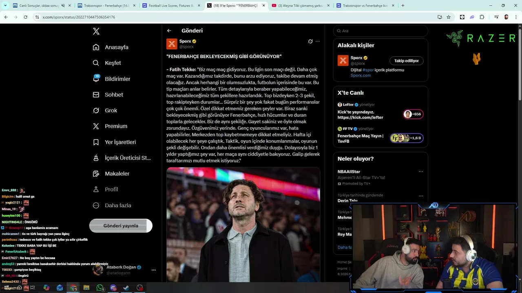Switch to Trabzonspor - Fenerbahçe tab
This screenshot has height=293, width=522.
106,6
